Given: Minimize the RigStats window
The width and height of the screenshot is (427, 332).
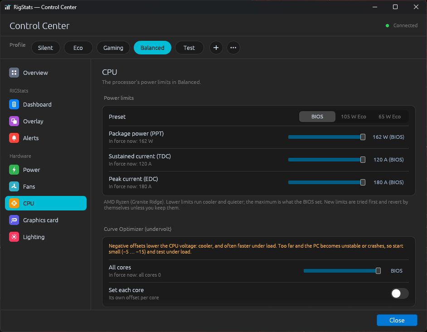Looking at the screenshot, I should (x=375, y=7).
